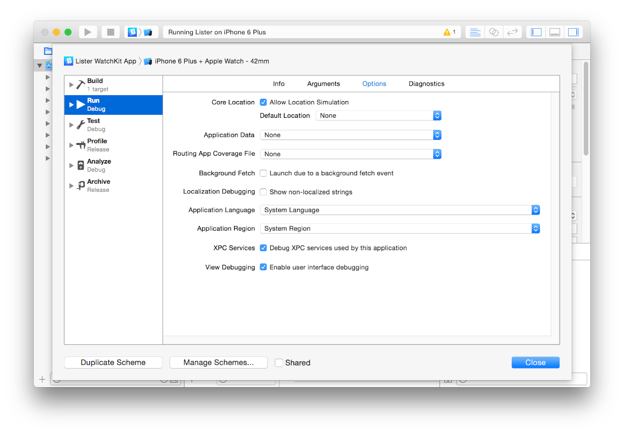Viewport: 624px width, 436px height.
Task: Toggle the Navigator panel visibility
Action: pyautogui.click(x=536, y=32)
